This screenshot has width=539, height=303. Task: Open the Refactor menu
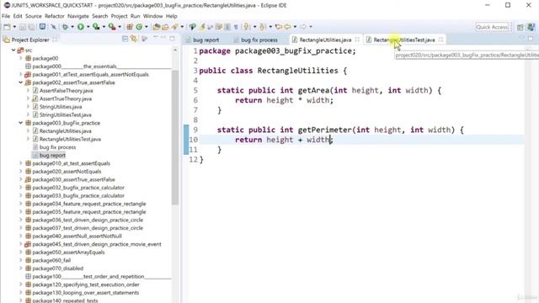[x=55, y=16]
